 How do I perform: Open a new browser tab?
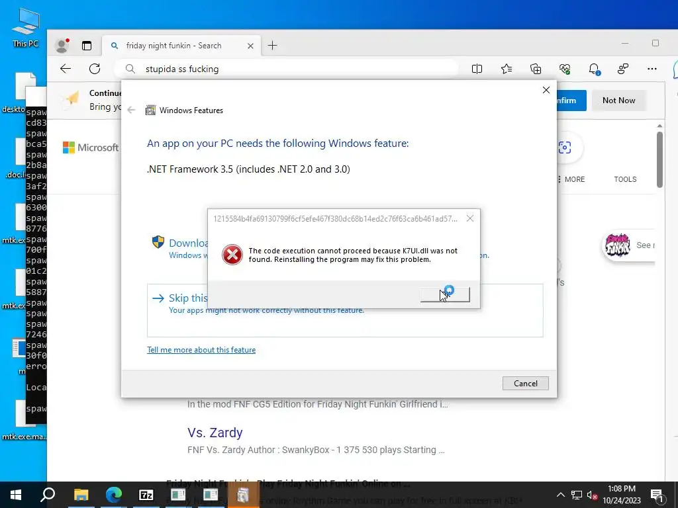pos(272,46)
